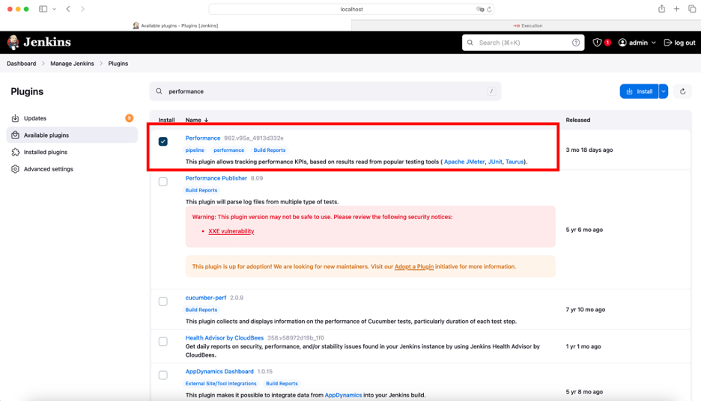The image size is (701, 401).
Task: Check the cucumber-perf plugin checkbox
Action: 163,301
